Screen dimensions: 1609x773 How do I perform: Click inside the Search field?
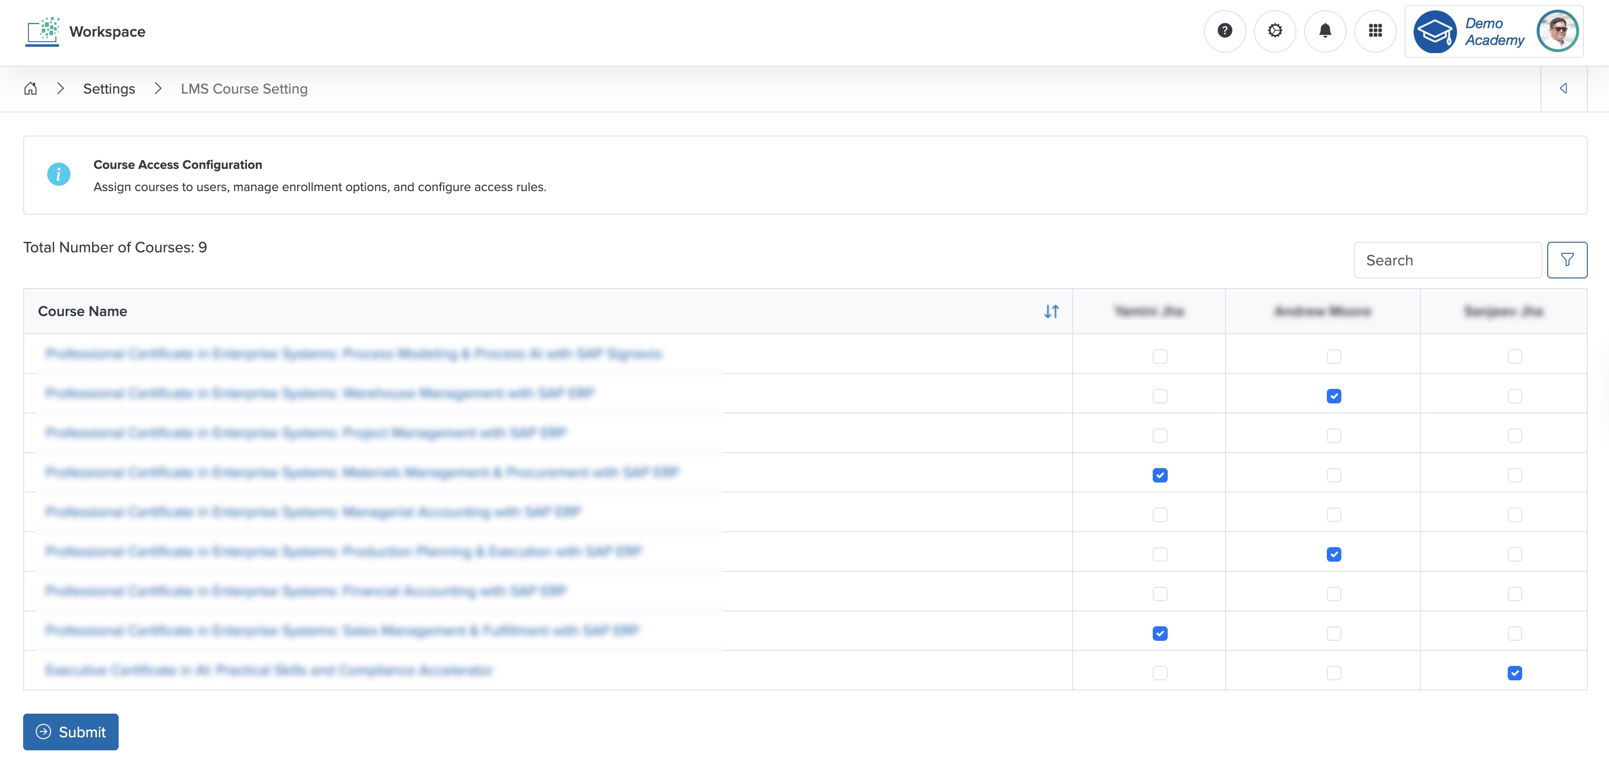coord(1448,259)
